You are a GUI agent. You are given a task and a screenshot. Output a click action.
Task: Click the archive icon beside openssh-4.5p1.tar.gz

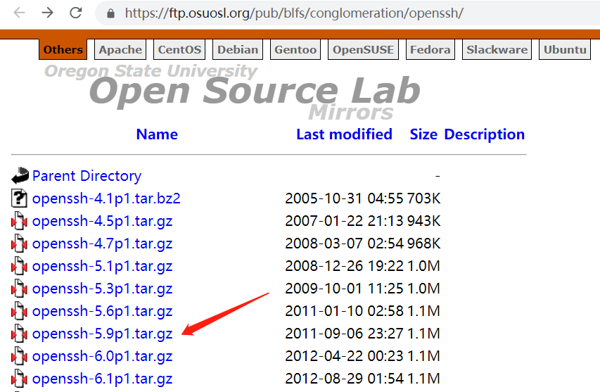(x=19, y=221)
